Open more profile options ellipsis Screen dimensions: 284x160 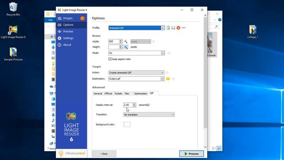click(x=183, y=28)
